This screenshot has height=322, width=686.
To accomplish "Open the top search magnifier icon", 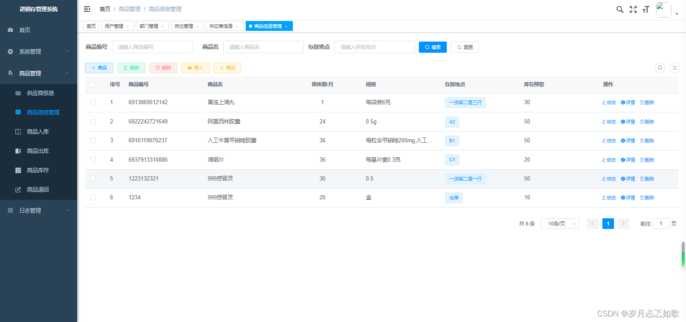I will (x=620, y=9).
